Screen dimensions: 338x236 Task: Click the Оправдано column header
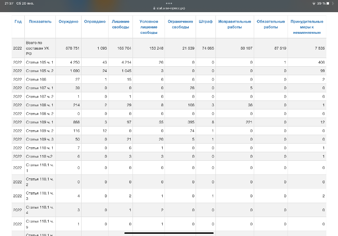95,22
